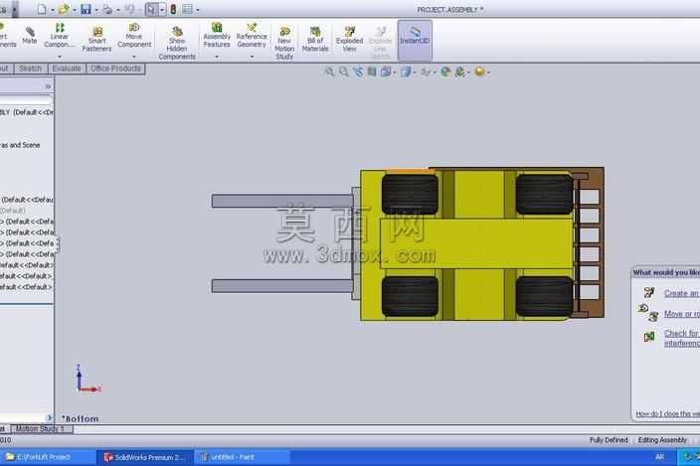Click the scroll right arrow under feature tree
Screen dimensions: 700x466
pyautogui.click(x=49, y=417)
